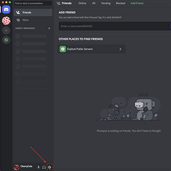Click CherryCola's avatar in the user panel
Image resolution: width=171 pixels, height=171 pixels.
coord(17,167)
